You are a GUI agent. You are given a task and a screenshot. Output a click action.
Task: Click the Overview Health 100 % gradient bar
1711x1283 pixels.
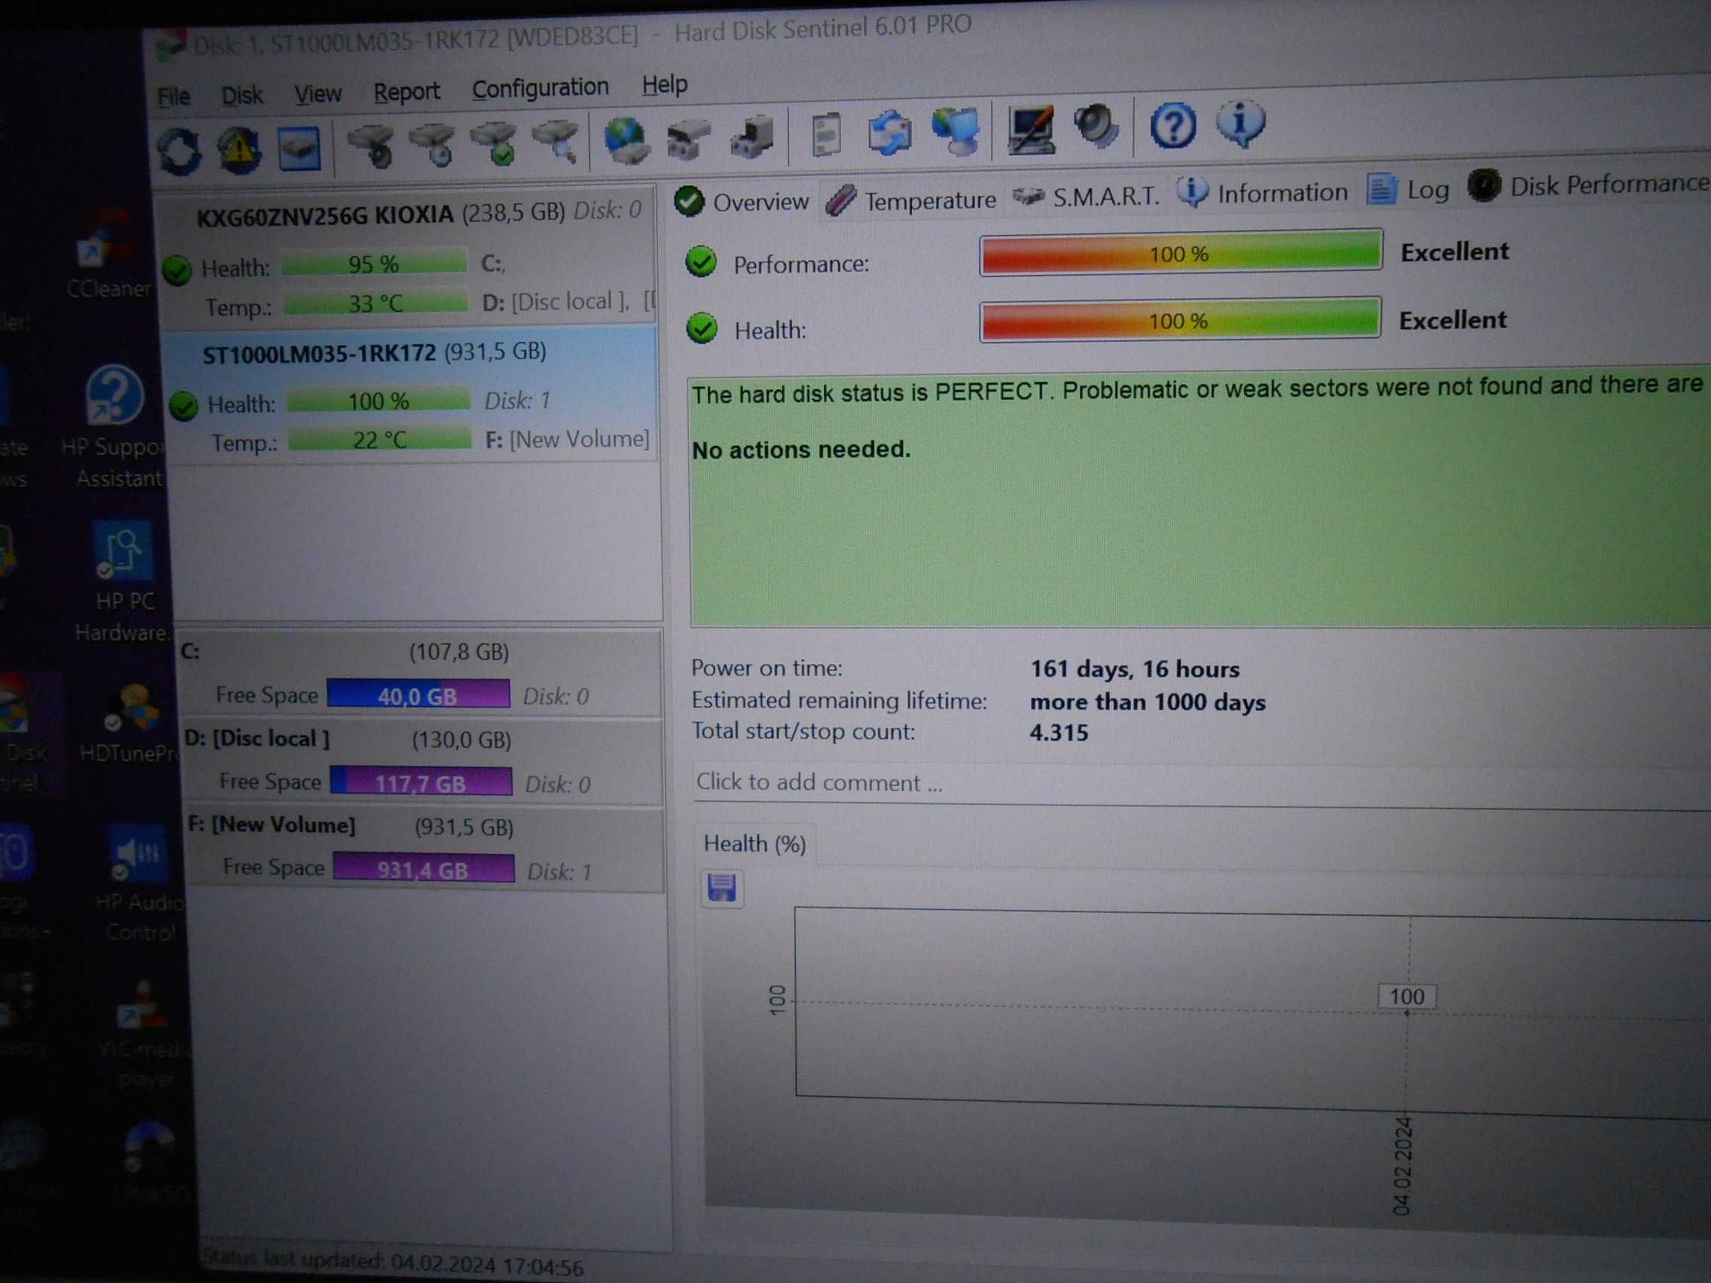(1179, 320)
